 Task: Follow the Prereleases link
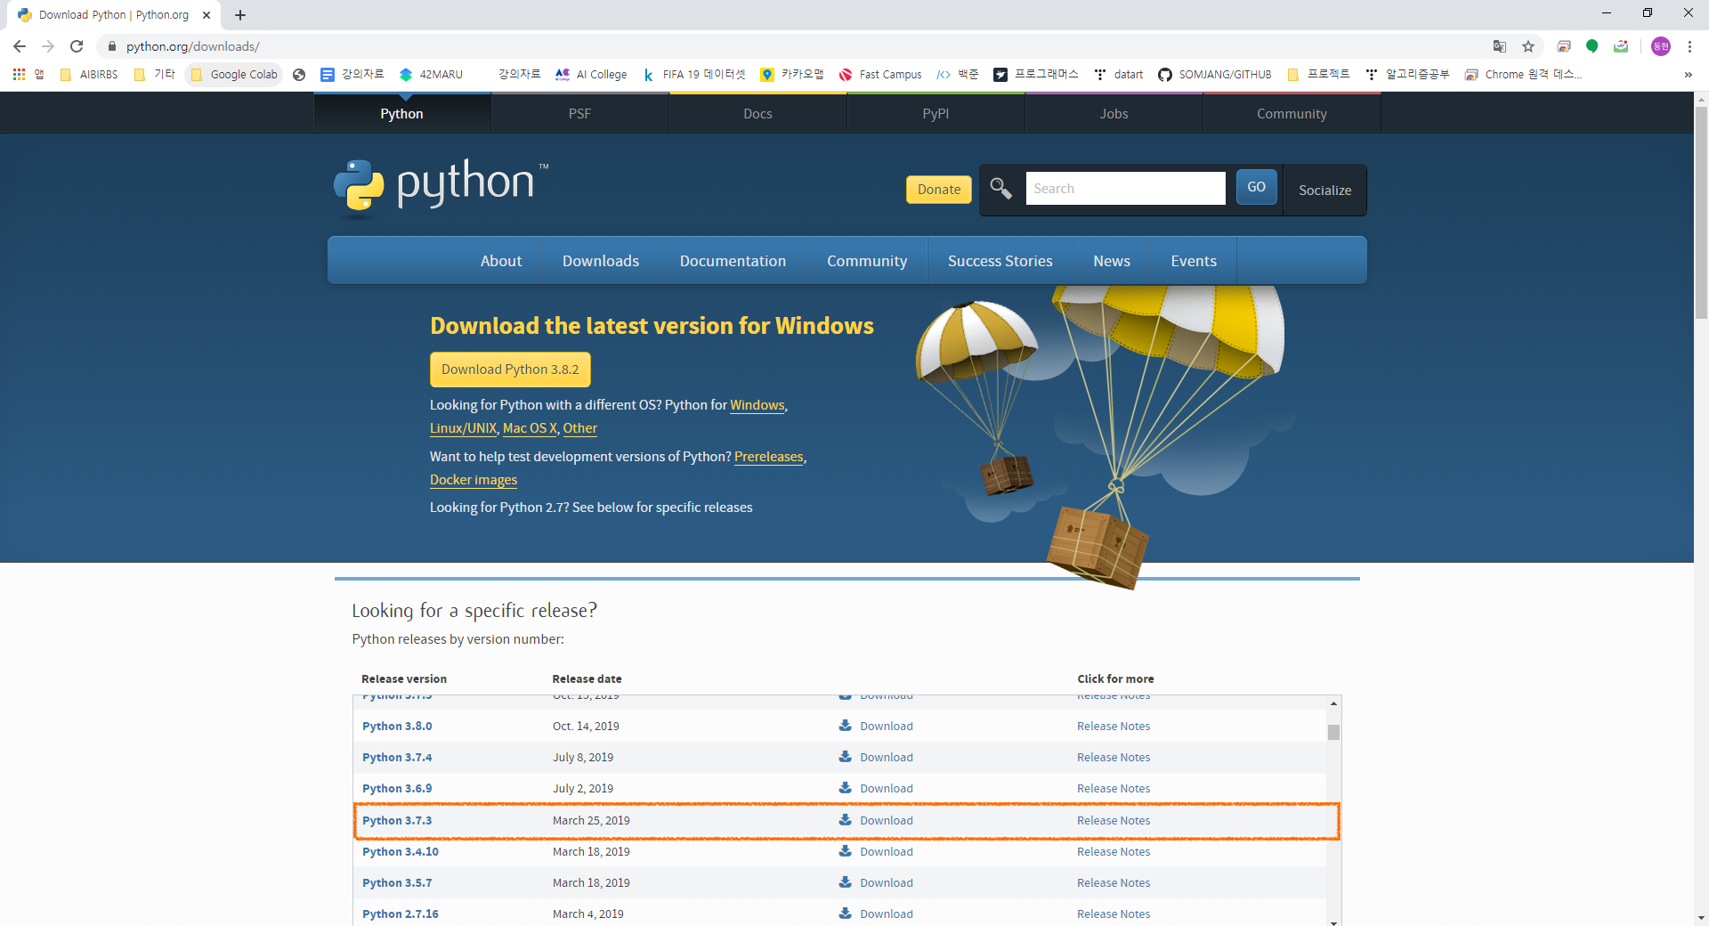coord(768,457)
